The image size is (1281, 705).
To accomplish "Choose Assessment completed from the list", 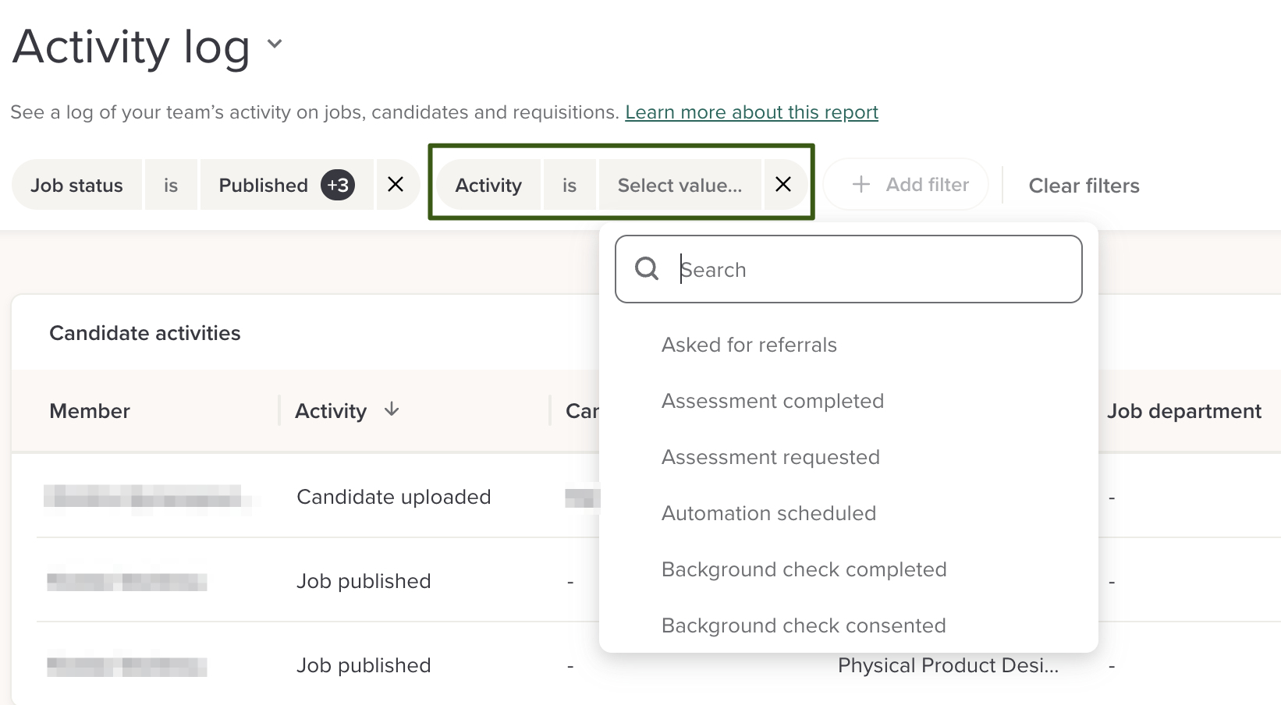I will point(772,401).
